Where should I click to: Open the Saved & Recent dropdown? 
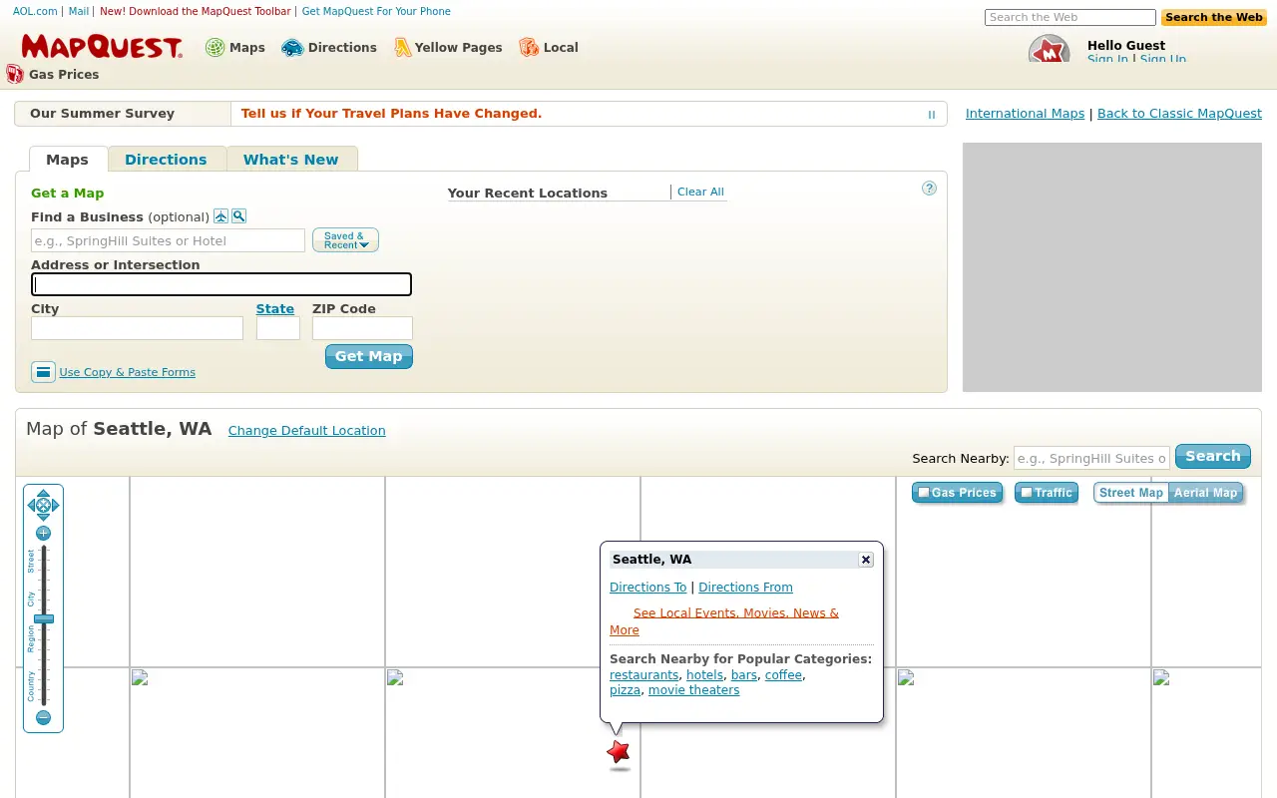[345, 240]
